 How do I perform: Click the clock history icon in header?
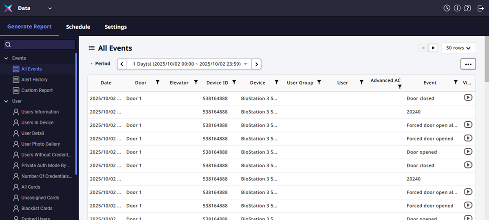[447, 8]
